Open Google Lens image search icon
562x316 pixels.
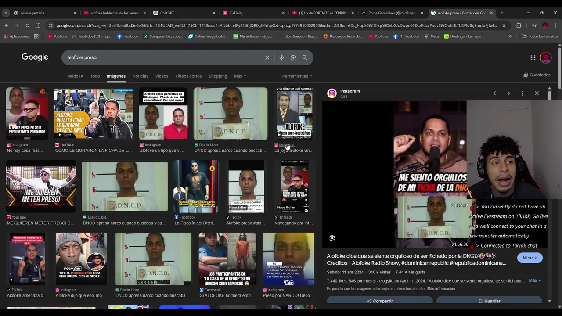tap(293, 57)
